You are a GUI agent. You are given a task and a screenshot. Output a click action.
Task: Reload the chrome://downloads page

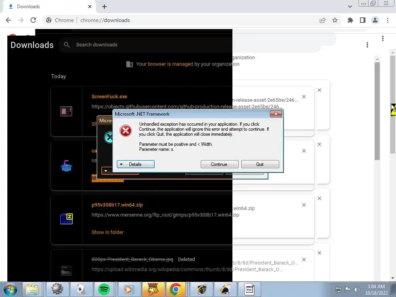(x=33, y=20)
